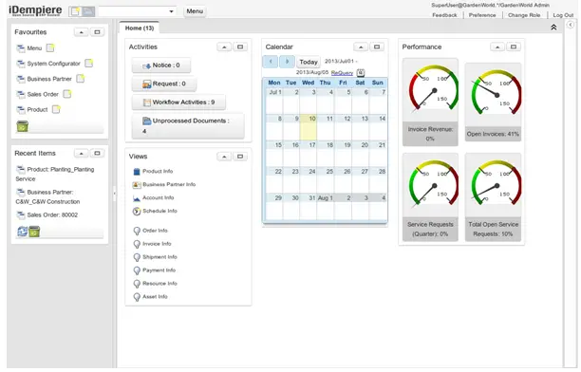Click Workflow Activities : 9 button
The height and width of the screenshot is (372, 581).
click(179, 102)
